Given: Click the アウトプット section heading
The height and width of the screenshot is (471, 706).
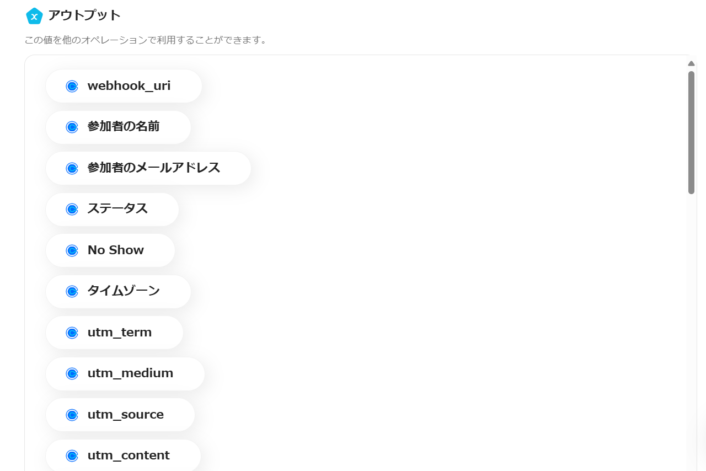Looking at the screenshot, I should [x=84, y=15].
